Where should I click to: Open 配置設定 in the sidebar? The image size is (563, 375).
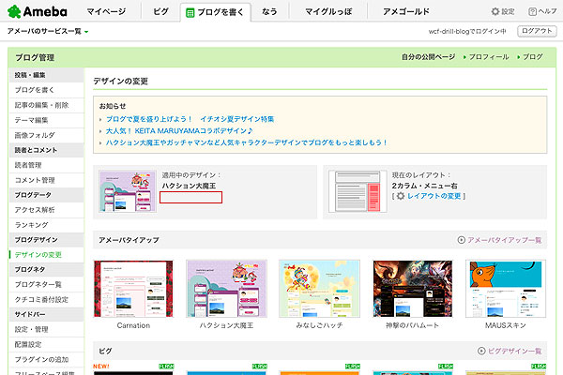click(x=47, y=344)
